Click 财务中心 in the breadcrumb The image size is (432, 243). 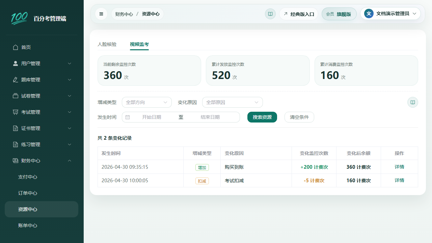(x=124, y=14)
